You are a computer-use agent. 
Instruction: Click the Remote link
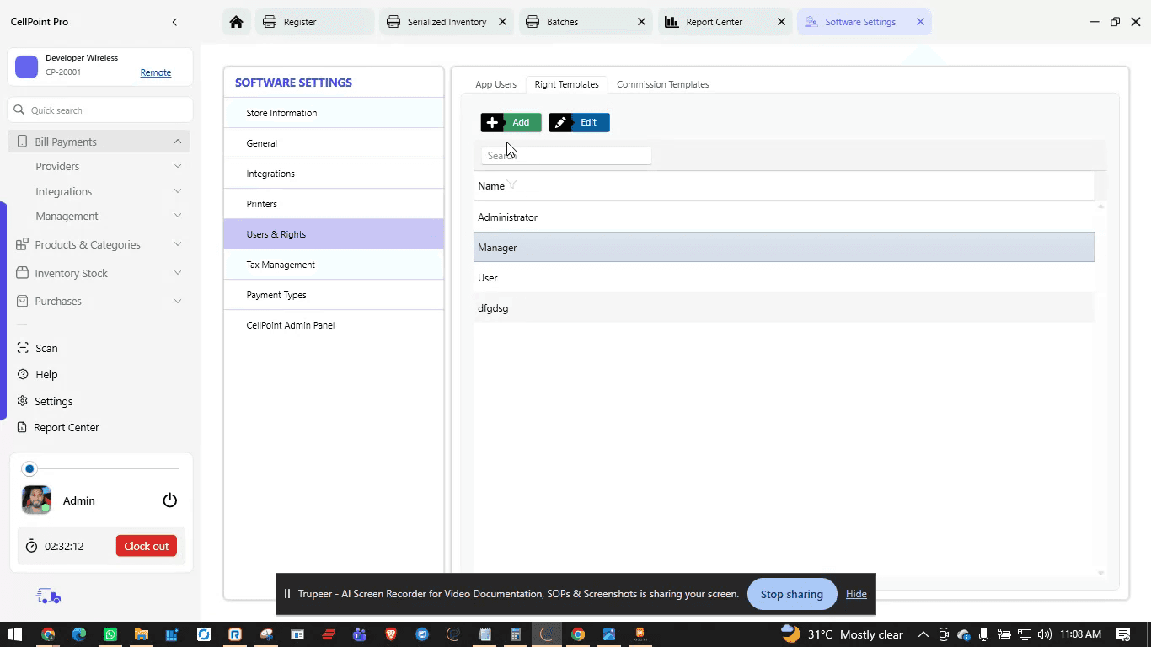[156, 72]
